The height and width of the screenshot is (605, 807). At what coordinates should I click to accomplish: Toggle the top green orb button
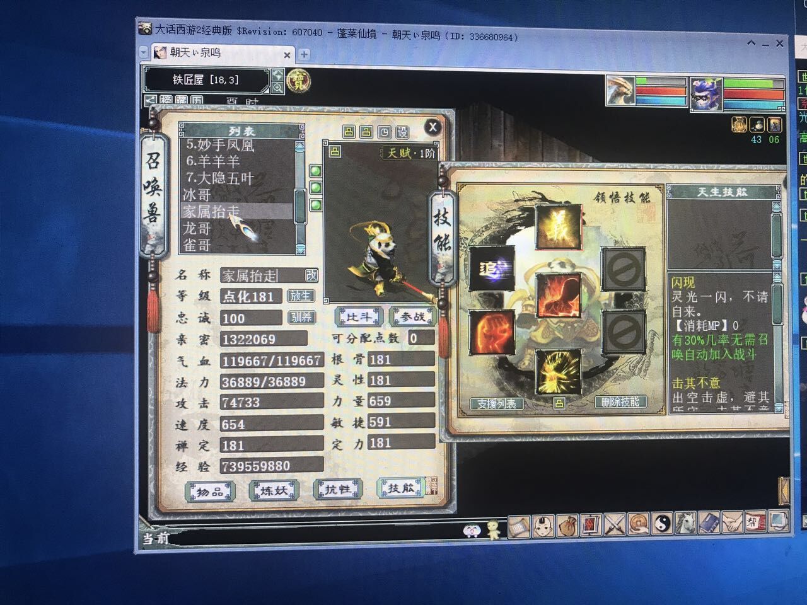(316, 171)
